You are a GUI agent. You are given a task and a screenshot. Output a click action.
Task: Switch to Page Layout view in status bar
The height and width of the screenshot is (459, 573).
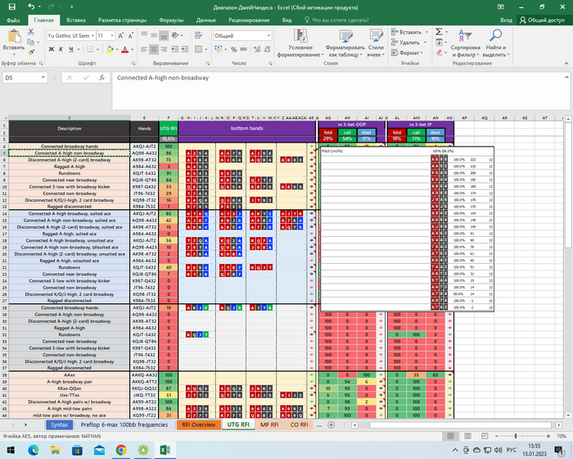point(467,436)
